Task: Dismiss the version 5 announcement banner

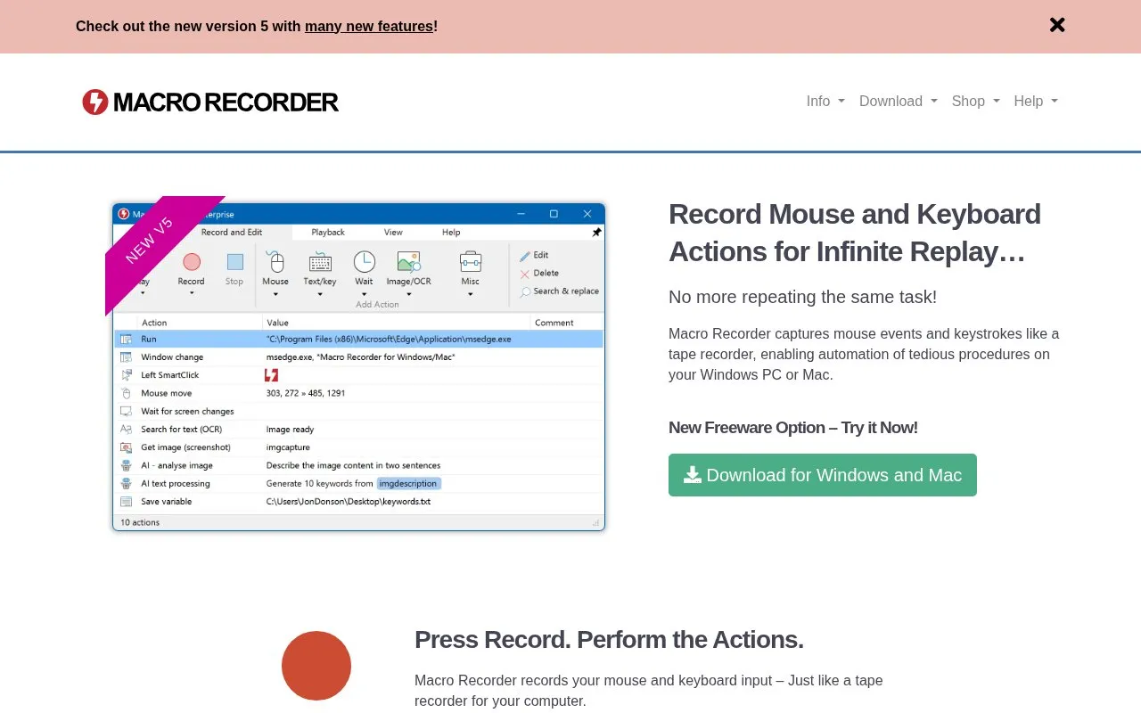Action: pyautogui.click(x=1057, y=25)
